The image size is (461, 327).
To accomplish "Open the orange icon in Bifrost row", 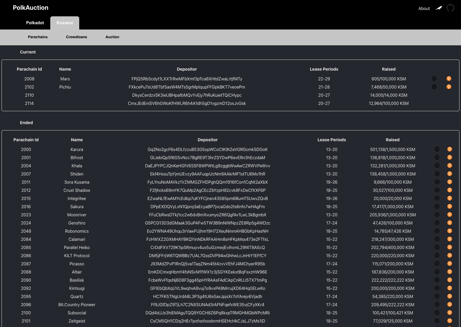I will click(x=450, y=157).
